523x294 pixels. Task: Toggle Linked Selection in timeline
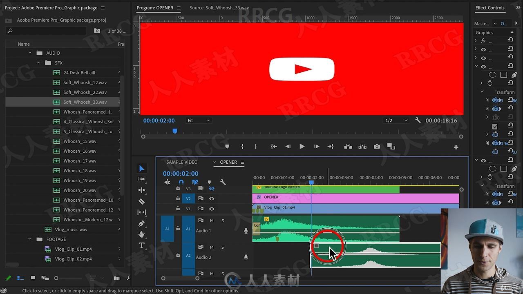click(195, 182)
